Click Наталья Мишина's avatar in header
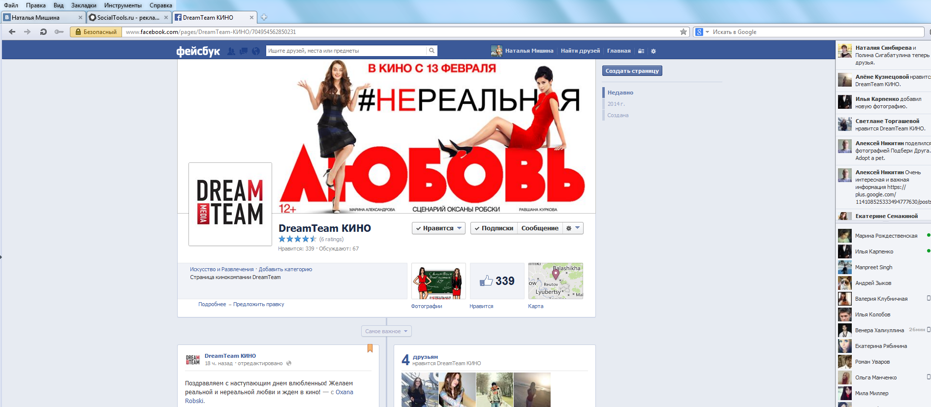This screenshot has height=407, width=931. click(497, 51)
